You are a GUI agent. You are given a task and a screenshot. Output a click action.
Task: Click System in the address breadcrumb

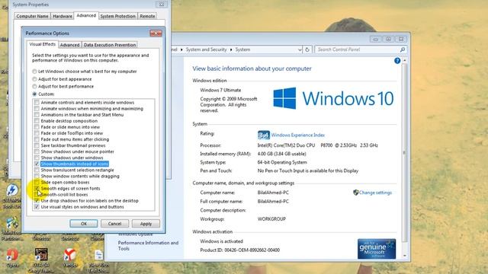[x=242, y=49]
